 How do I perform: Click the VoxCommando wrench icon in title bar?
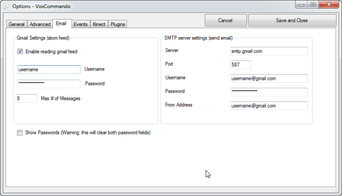[7, 6]
